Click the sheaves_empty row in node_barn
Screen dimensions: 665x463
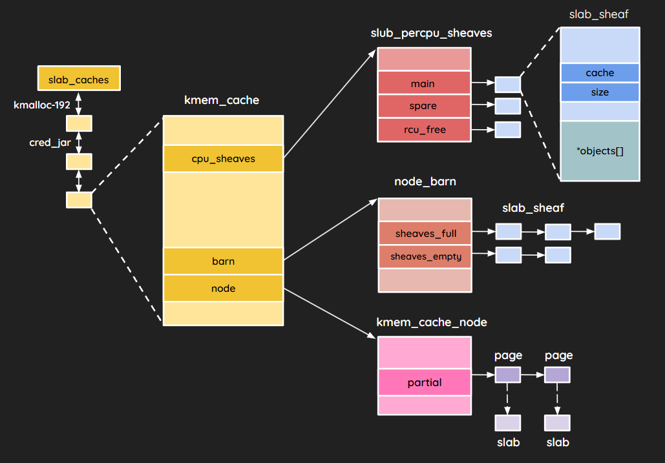[425, 257]
